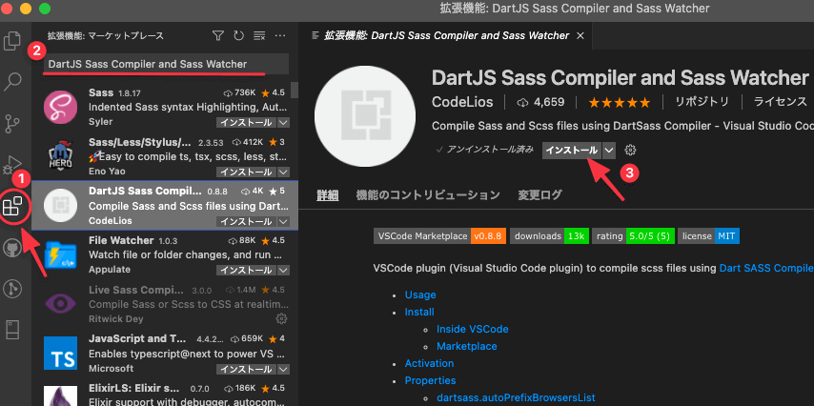Screen dimensions: 814x406
Task: Open the Source Control view
Action: [x=12, y=124]
